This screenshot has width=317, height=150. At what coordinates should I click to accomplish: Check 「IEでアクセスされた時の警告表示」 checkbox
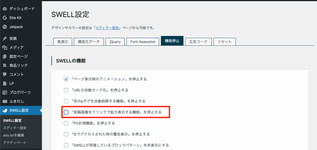[66, 134]
